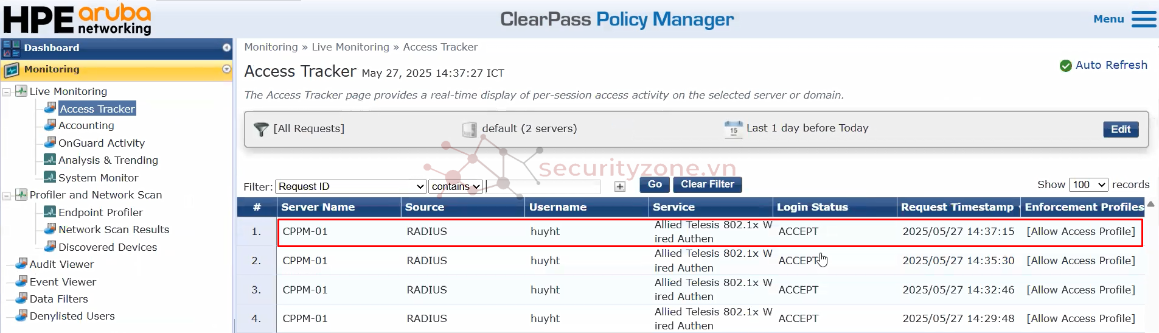
Task: Click the filter value text field
Action: point(543,186)
